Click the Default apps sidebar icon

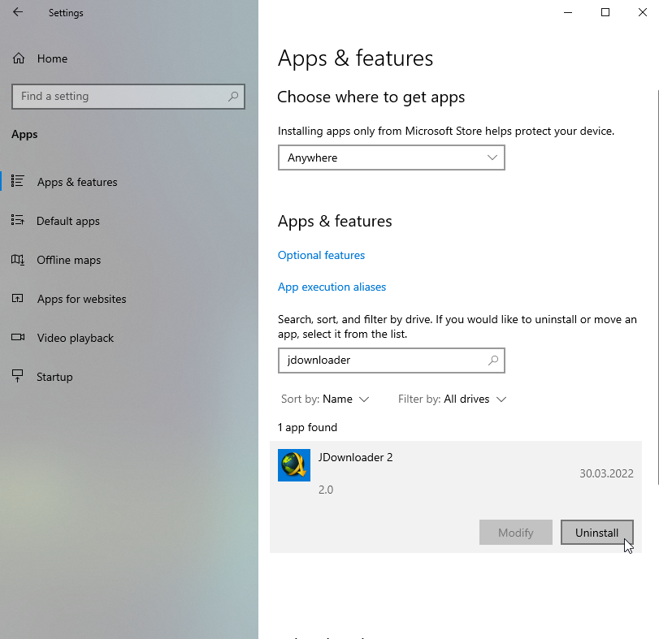pos(18,221)
